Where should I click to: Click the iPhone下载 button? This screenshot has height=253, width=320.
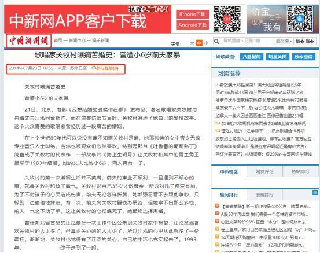193,14
